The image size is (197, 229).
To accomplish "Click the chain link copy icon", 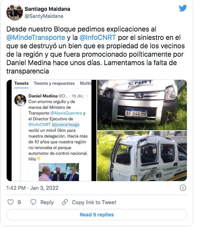I will [x=65, y=202].
